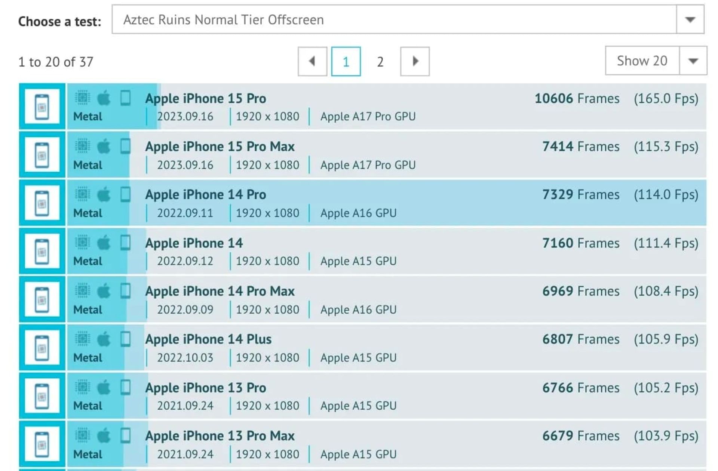Click the phone icon in iPhone 13 Pro Max row

tap(126, 435)
